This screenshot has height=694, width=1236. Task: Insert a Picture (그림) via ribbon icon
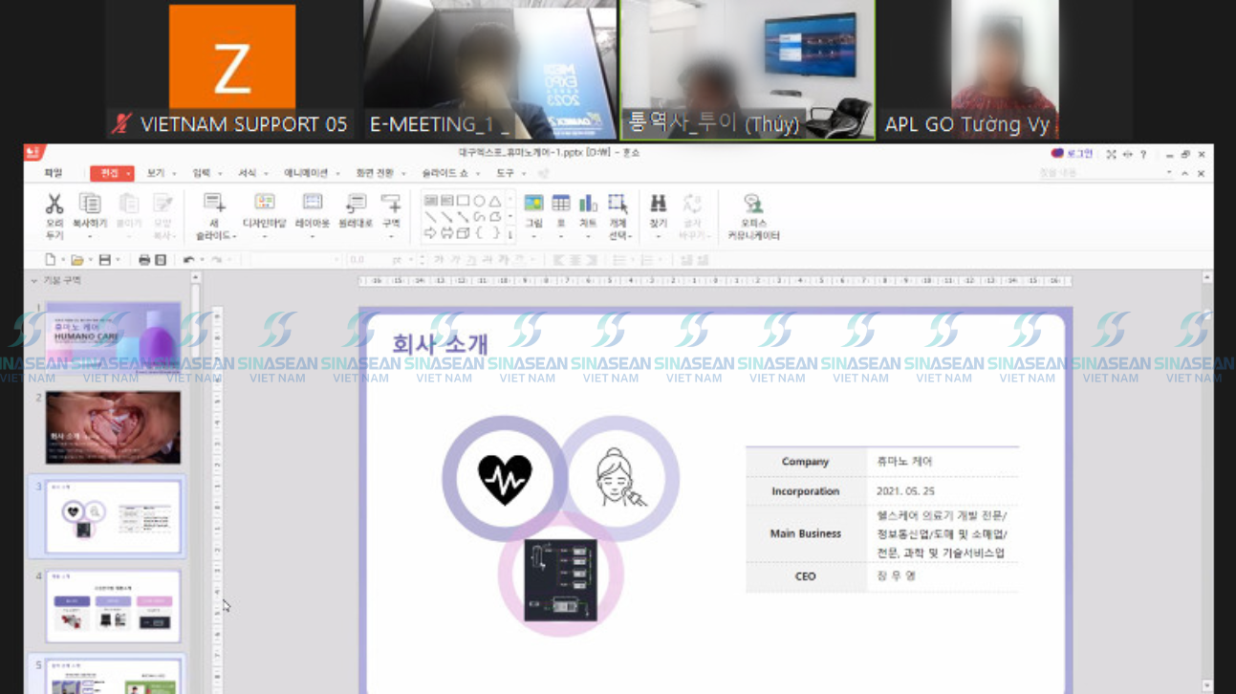pyautogui.click(x=533, y=203)
